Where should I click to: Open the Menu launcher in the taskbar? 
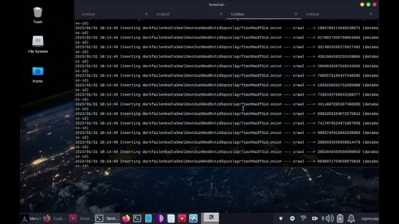[x=31, y=219]
